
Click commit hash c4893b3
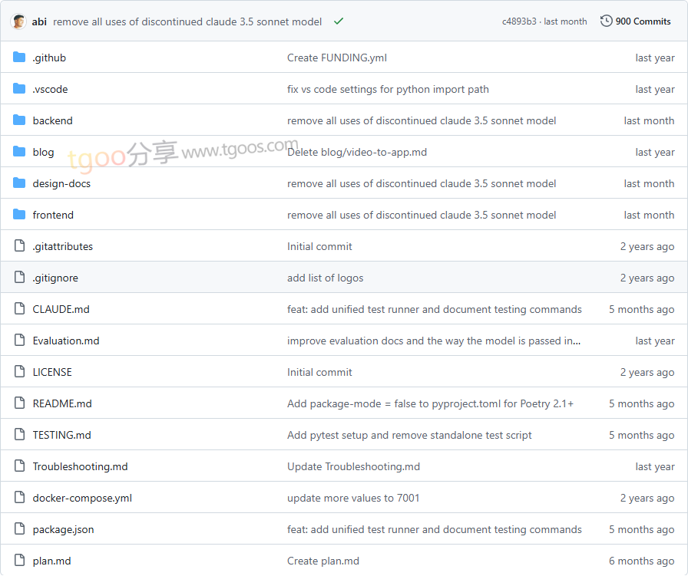(x=519, y=21)
